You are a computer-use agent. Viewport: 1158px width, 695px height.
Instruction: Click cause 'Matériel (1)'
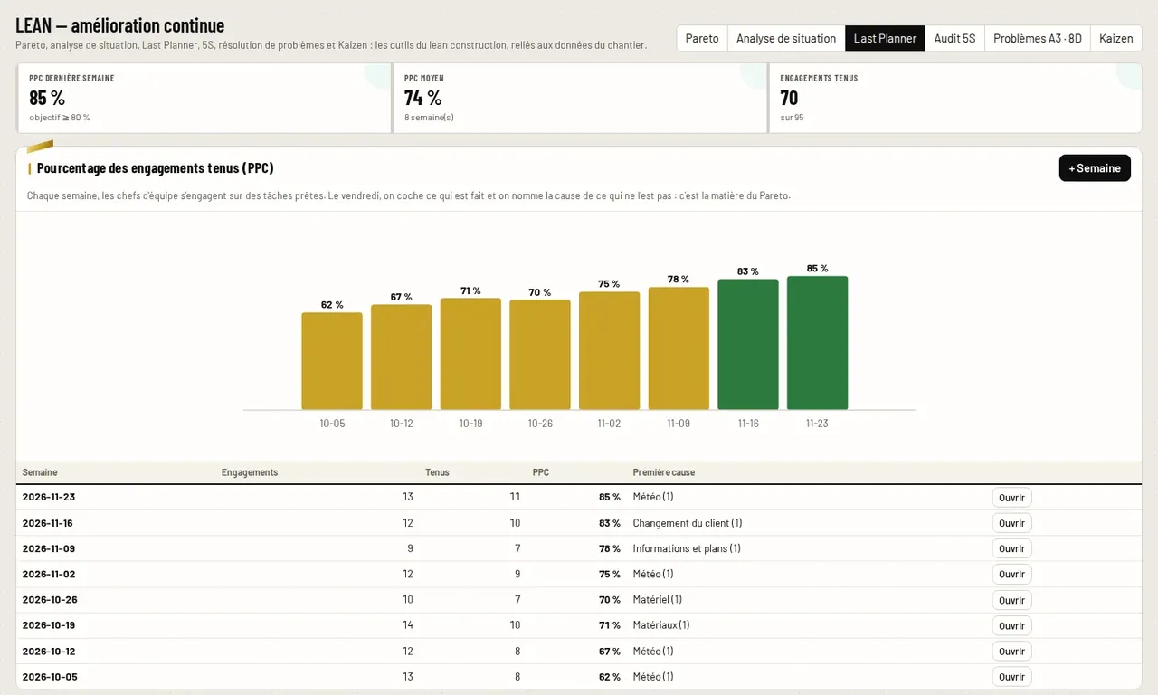click(x=658, y=599)
